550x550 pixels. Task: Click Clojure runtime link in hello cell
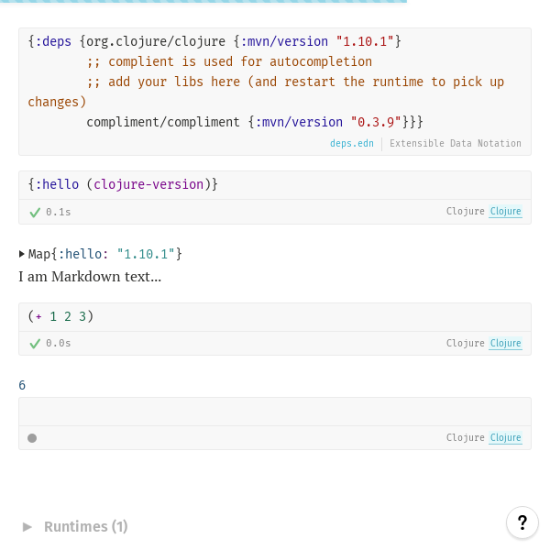tap(505, 212)
